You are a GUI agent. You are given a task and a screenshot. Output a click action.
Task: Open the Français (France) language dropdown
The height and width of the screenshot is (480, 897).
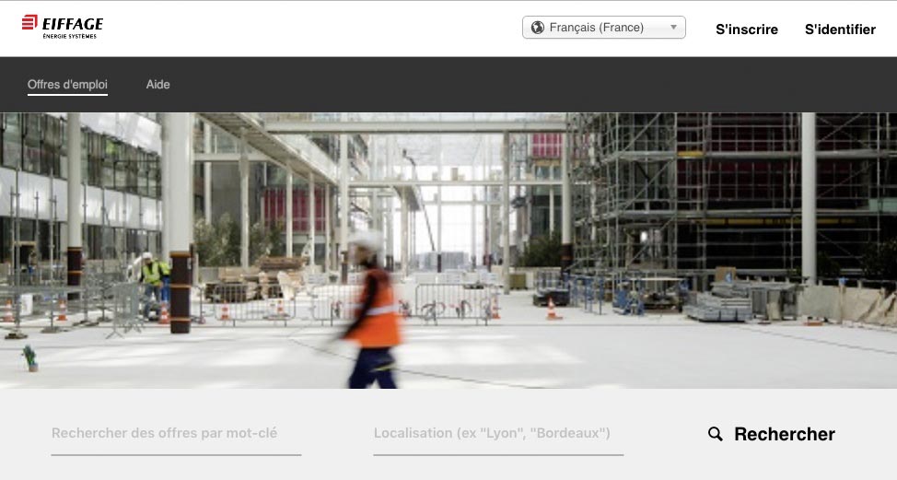click(603, 28)
